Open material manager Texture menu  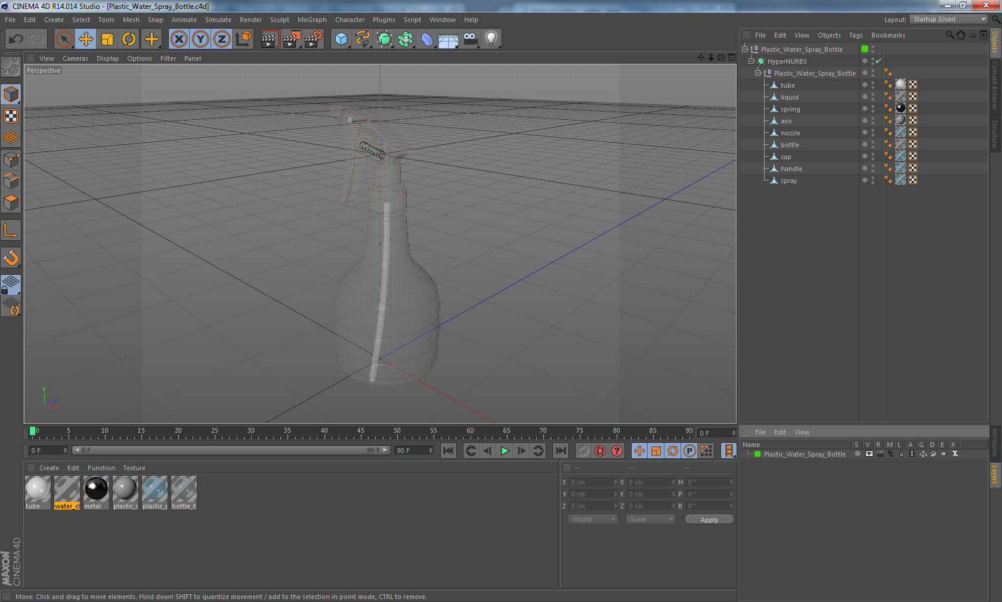pyautogui.click(x=134, y=468)
